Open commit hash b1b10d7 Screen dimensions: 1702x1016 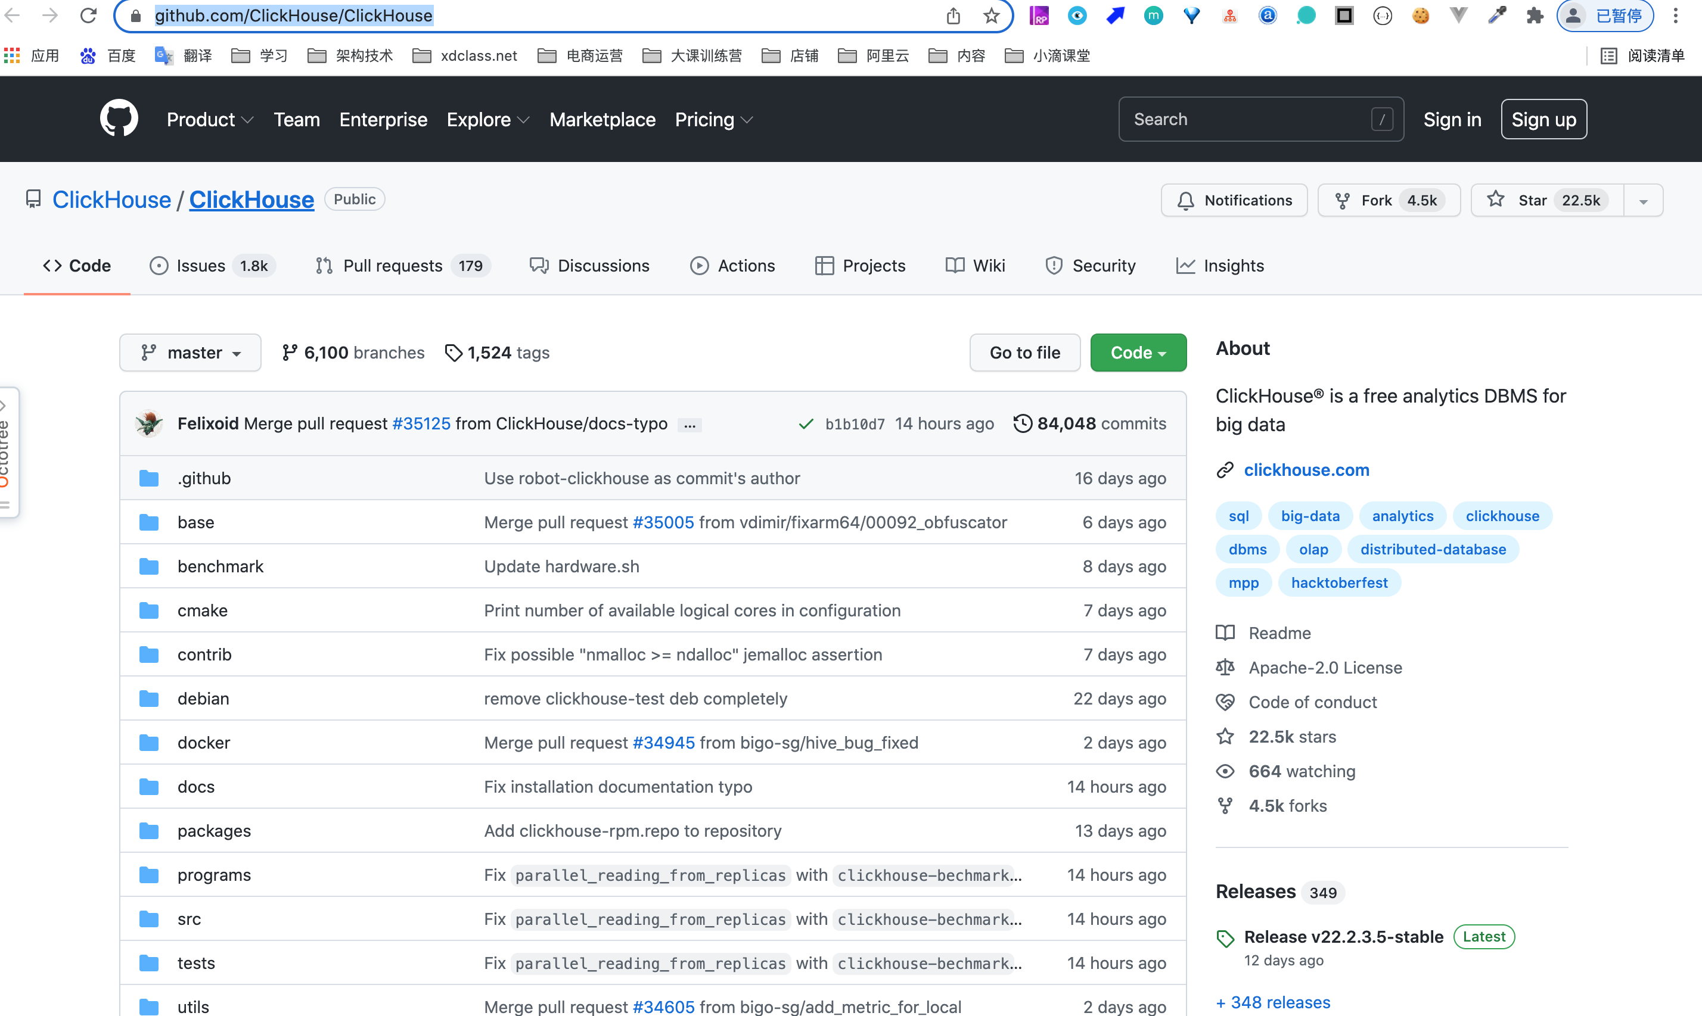(854, 425)
